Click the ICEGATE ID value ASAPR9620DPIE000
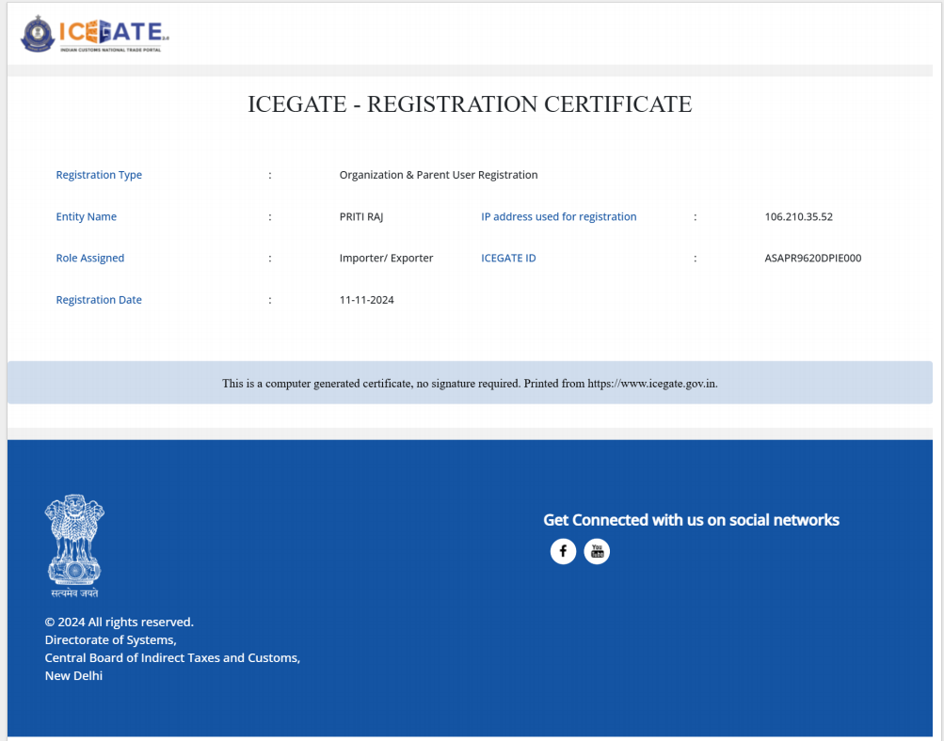944x741 pixels. pyautogui.click(x=813, y=258)
